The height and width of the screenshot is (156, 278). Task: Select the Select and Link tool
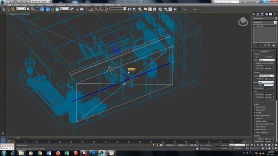click(x=3, y=9)
